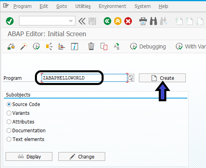The height and width of the screenshot is (168, 206).
Task: Open search help beside Program field
Action: tap(131, 78)
